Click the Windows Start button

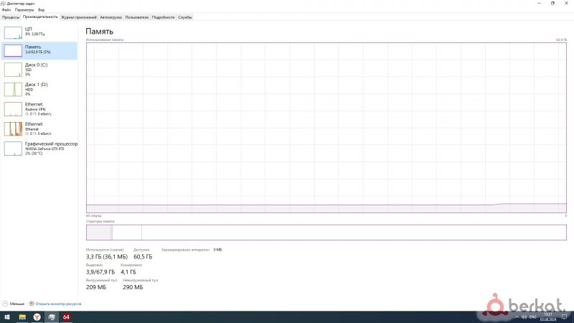[6, 317]
